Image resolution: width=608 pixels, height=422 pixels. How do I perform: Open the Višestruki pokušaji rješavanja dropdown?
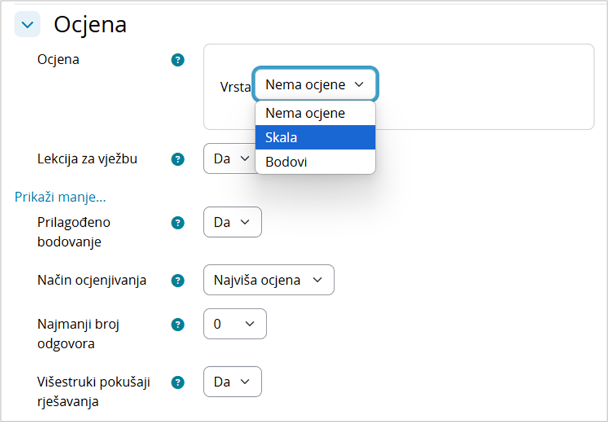click(232, 382)
